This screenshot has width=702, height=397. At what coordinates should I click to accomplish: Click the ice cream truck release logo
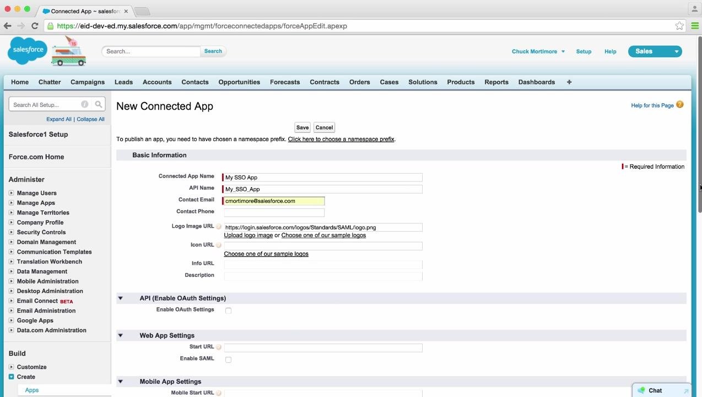click(x=69, y=52)
